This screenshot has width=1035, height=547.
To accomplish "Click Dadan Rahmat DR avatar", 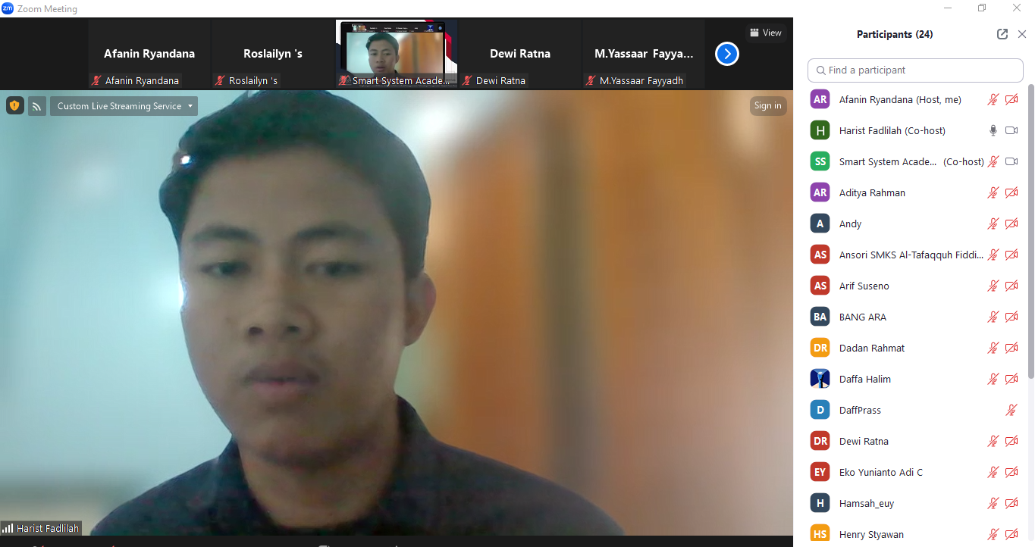I will point(820,348).
